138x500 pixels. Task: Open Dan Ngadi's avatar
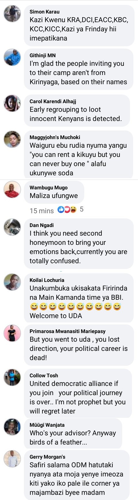(12, 227)
